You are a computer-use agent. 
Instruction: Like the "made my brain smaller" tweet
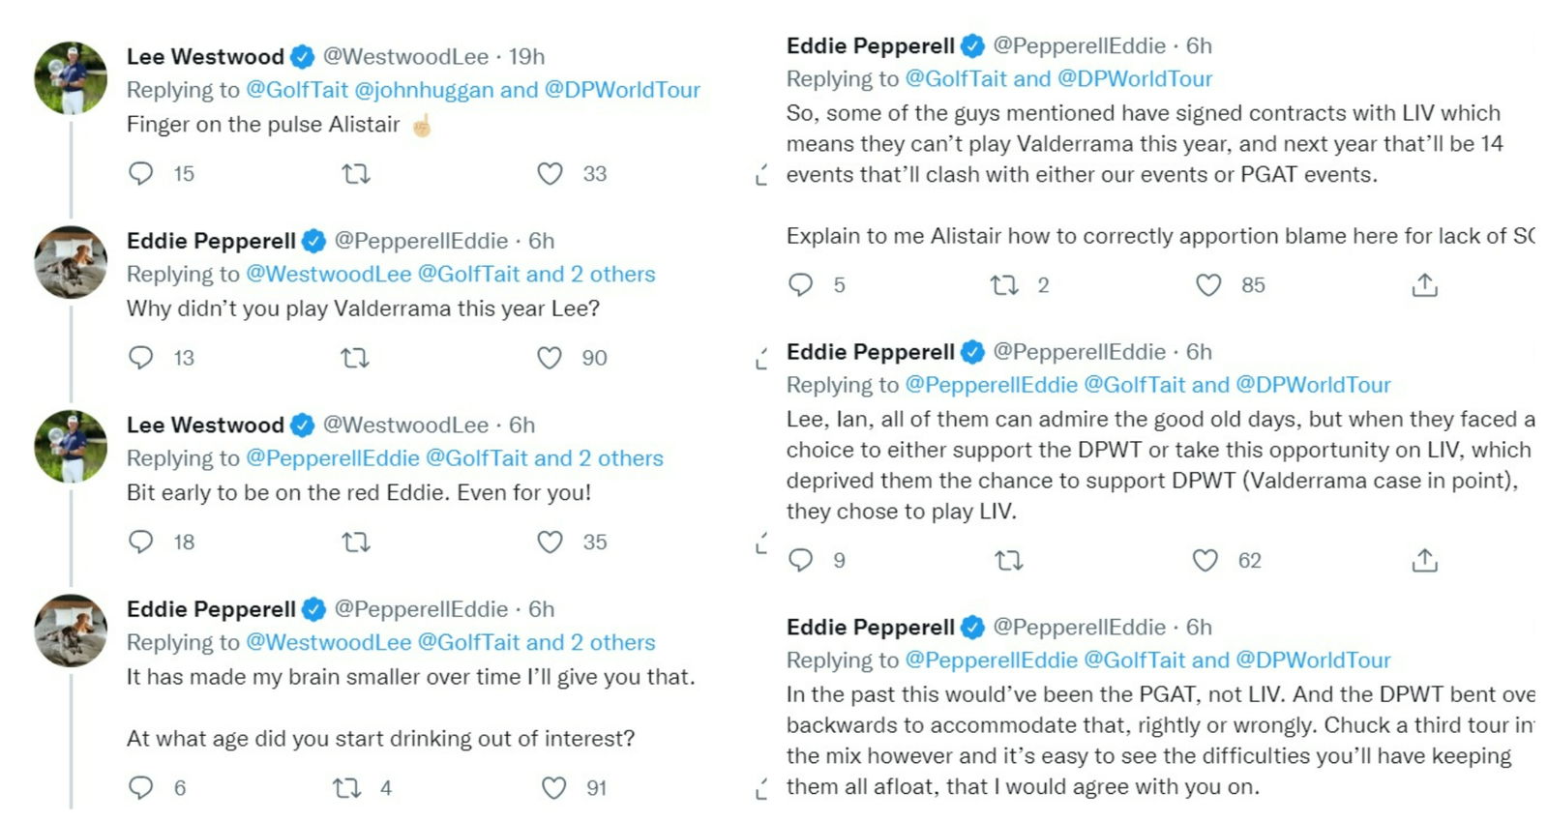tap(553, 788)
